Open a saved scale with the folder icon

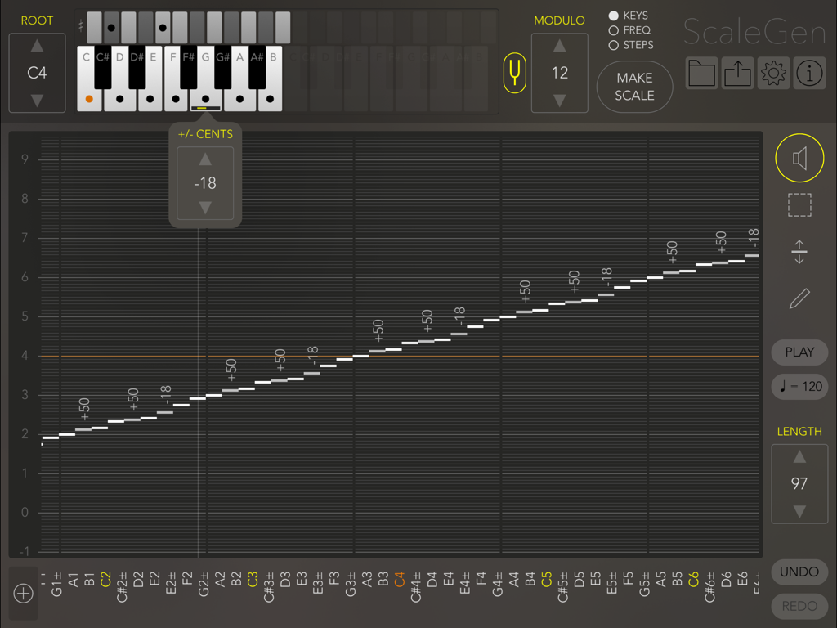(701, 73)
